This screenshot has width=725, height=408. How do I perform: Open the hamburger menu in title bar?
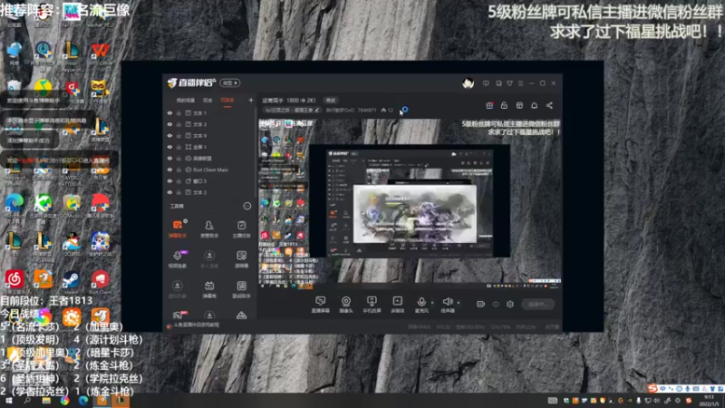520,83
